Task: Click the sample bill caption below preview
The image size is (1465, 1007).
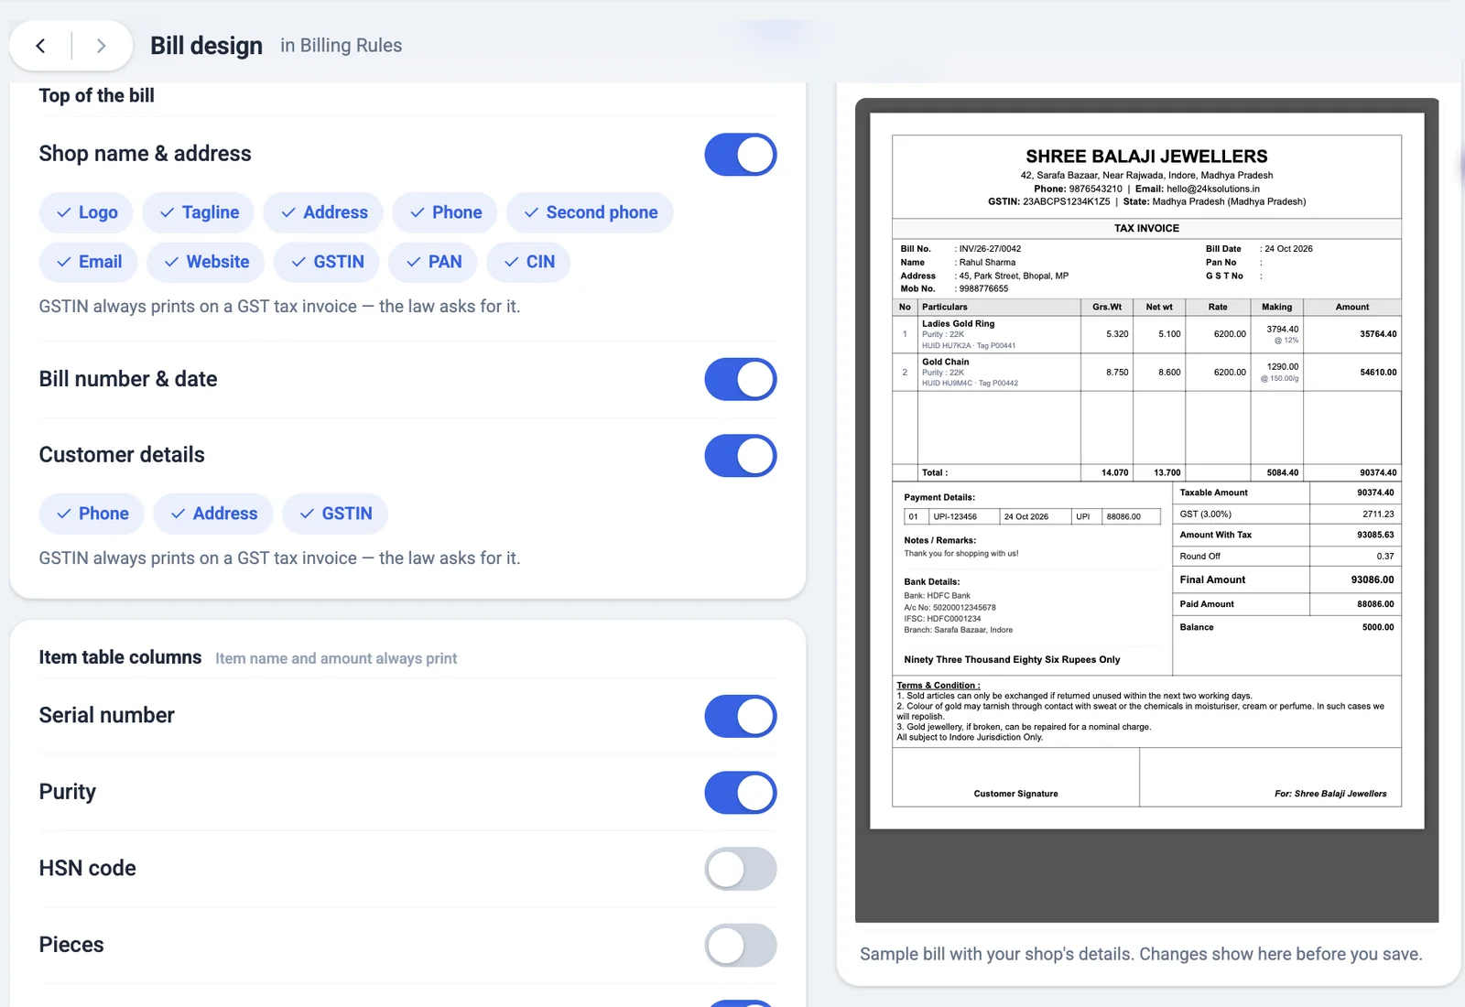Action: click(x=1141, y=954)
